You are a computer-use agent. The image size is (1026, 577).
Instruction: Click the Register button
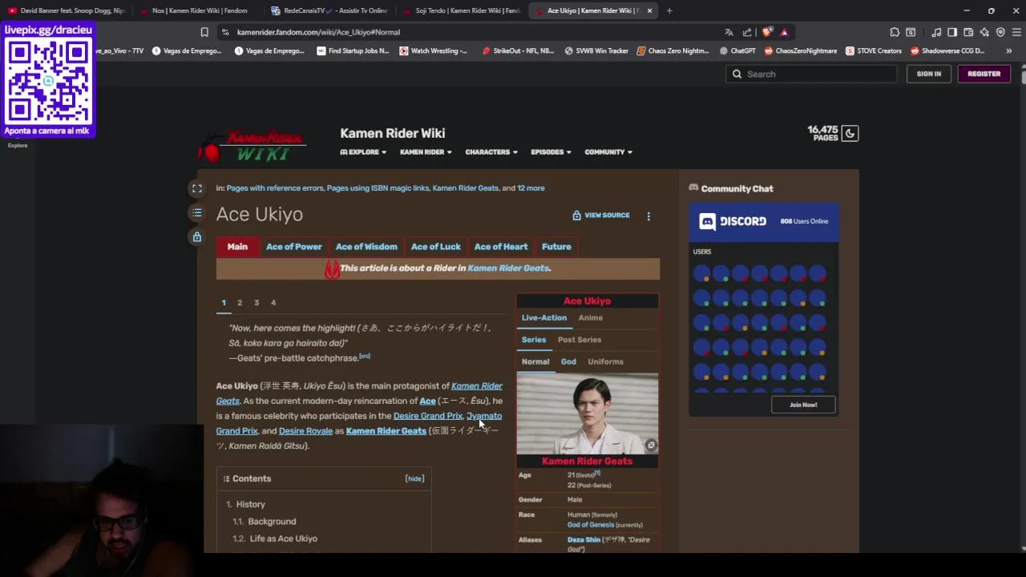984,74
